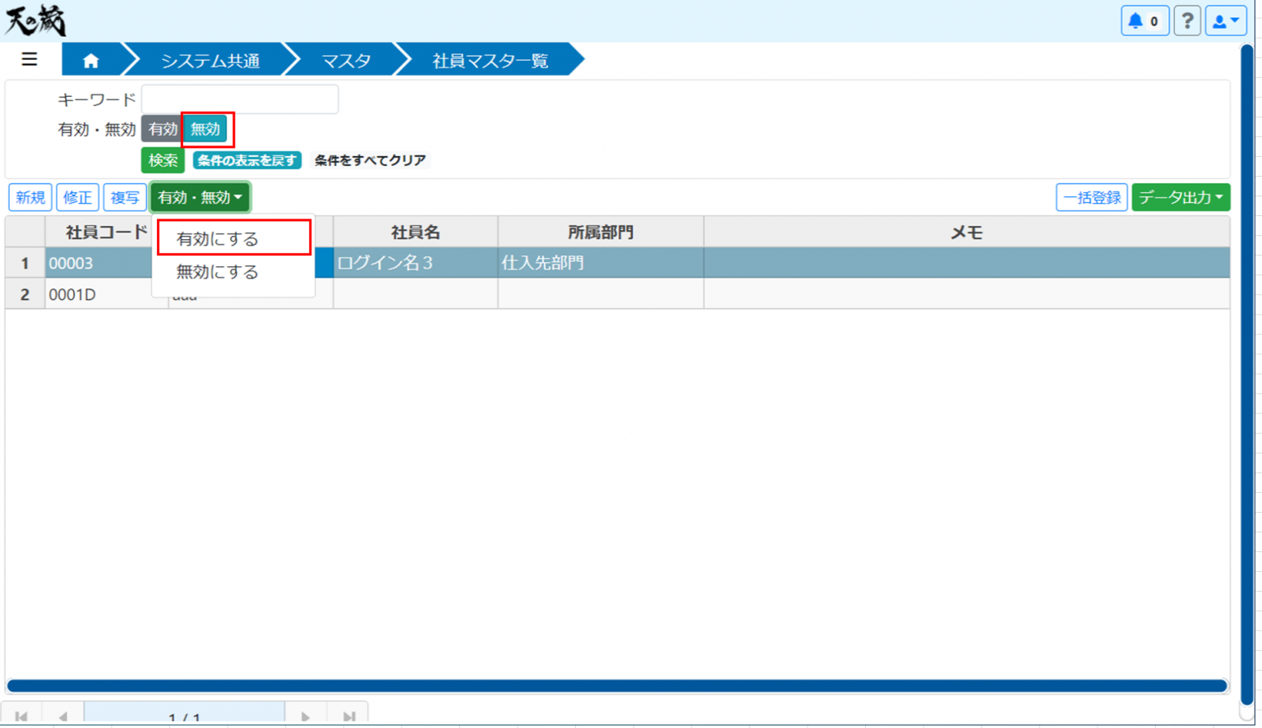Focus the キーワード input field
This screenshot has width=1262, height=728.
[x=240, y=99]
